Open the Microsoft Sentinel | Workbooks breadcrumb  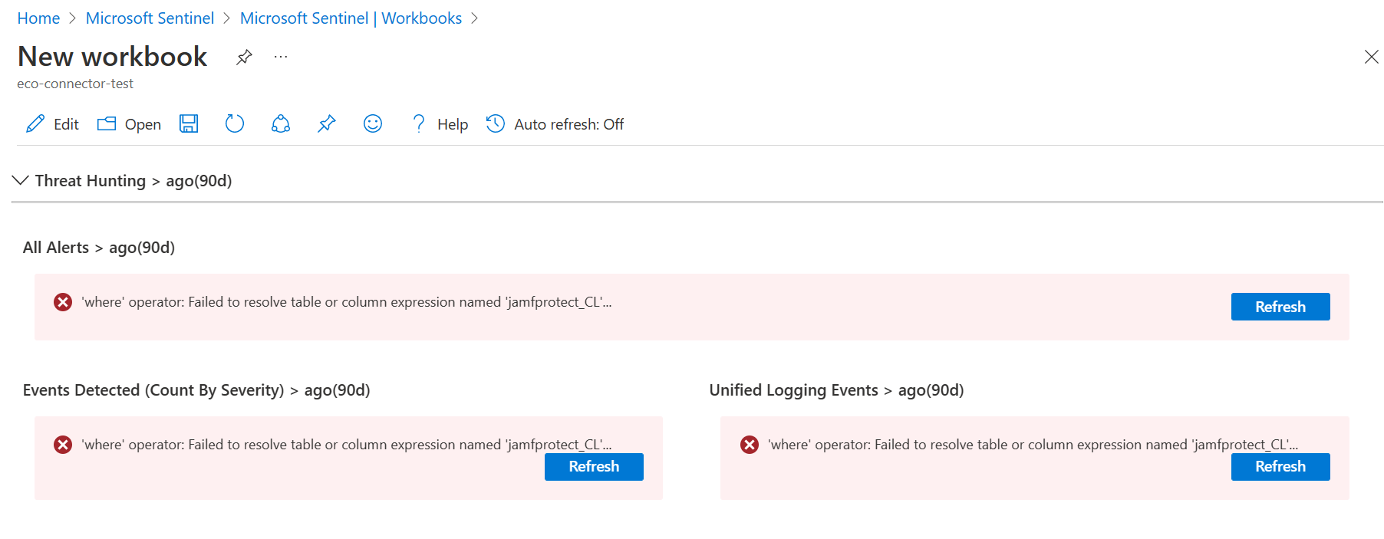pyautogui.click(x=351, y=18)
